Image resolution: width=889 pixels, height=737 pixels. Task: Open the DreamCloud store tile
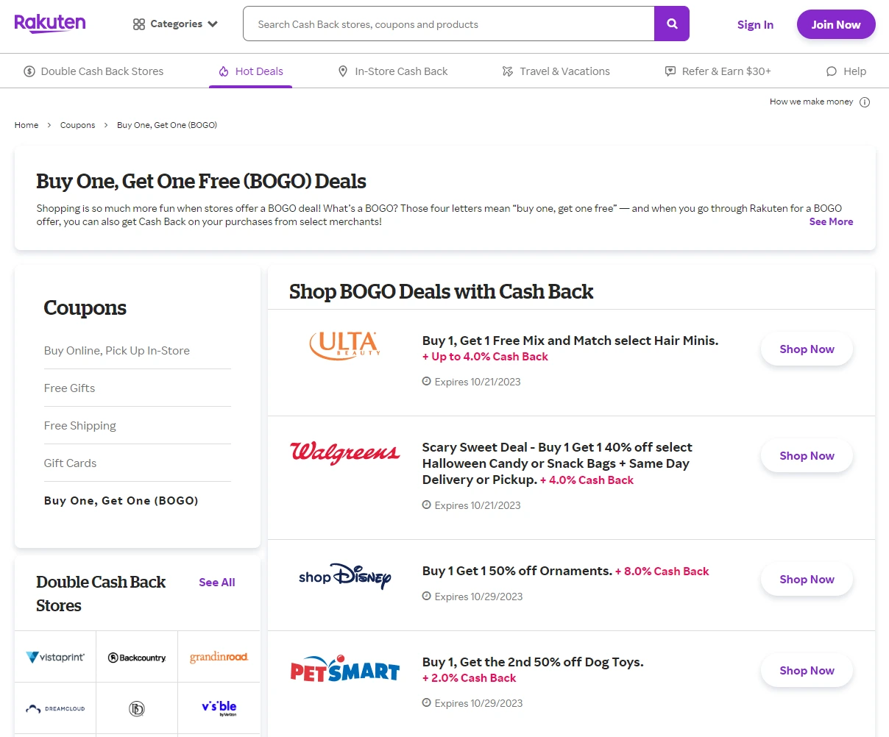55,708
